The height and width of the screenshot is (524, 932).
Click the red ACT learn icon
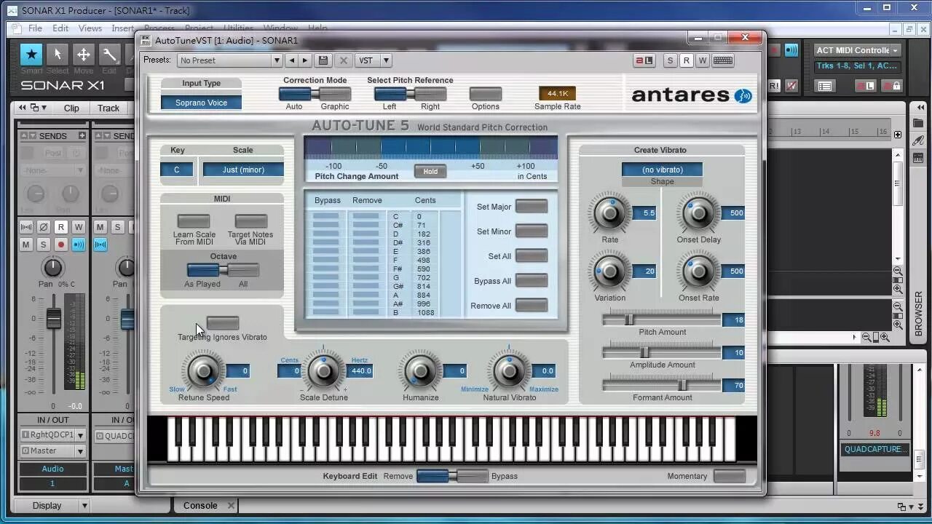[x=644, y=60]
